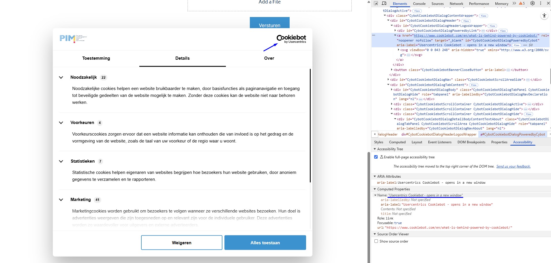Click the accessibility tree view icon

(x=544, y=16)
